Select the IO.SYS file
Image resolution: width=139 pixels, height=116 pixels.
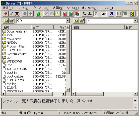[9, 88]
